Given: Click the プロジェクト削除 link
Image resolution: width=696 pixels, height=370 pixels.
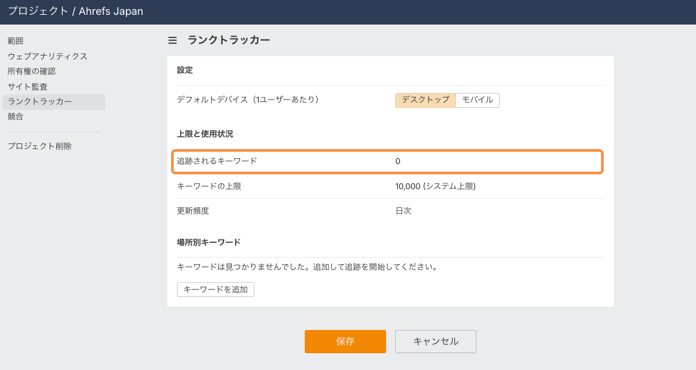Looking at the screenshot, I should 39,146.
